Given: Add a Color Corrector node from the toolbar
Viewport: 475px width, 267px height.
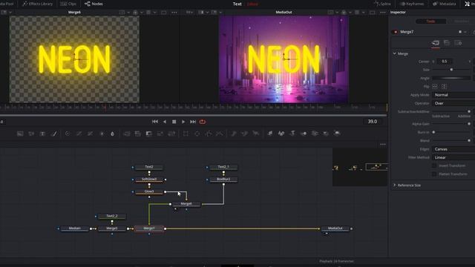Looking at the screenshot, I should coord(68,133).
